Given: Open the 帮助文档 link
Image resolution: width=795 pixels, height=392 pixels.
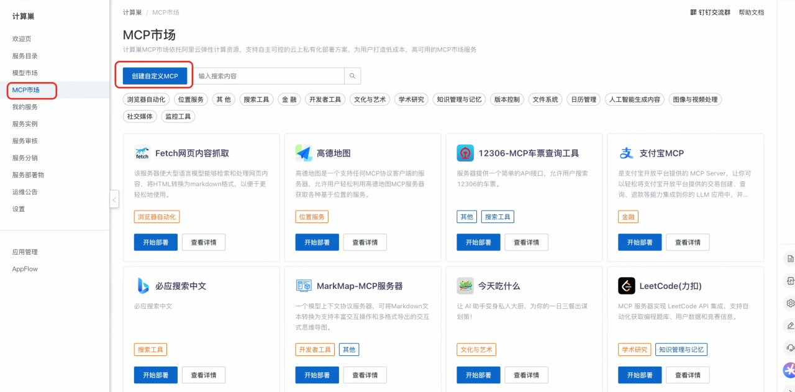Looking at the screenshot, I should point(751,12).
